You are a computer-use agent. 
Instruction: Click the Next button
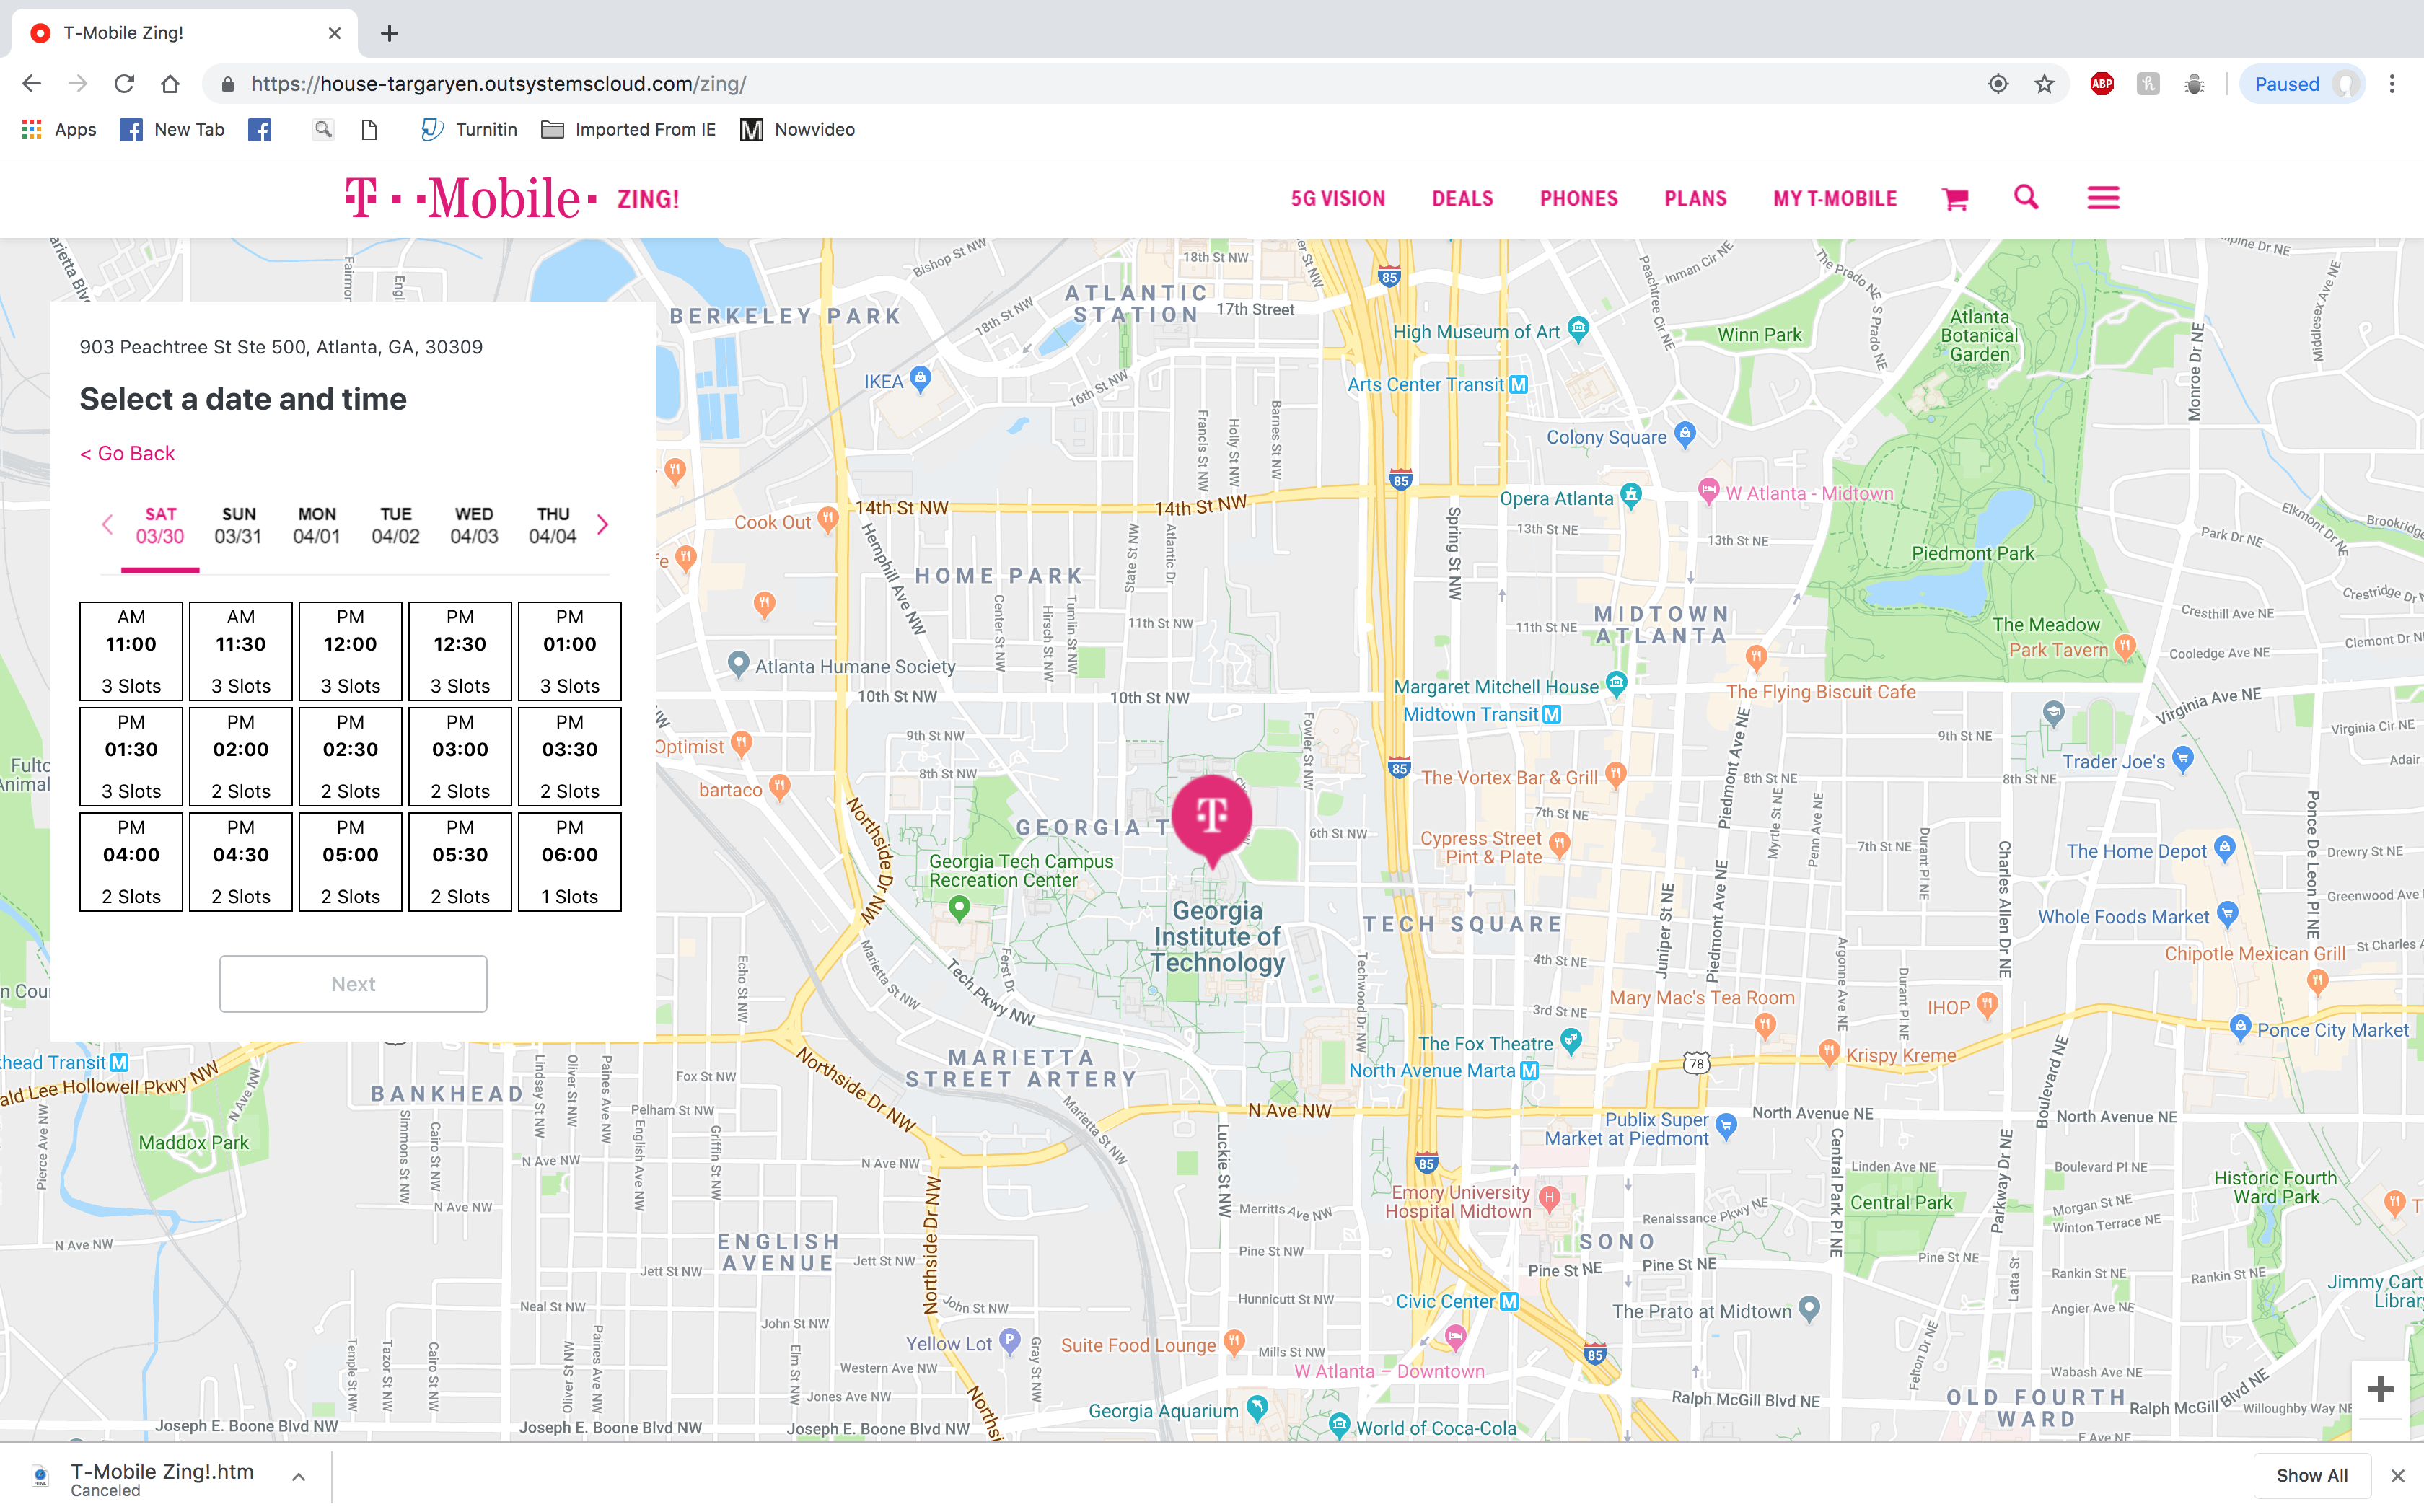pyautogui.click(x=353, y=984)
